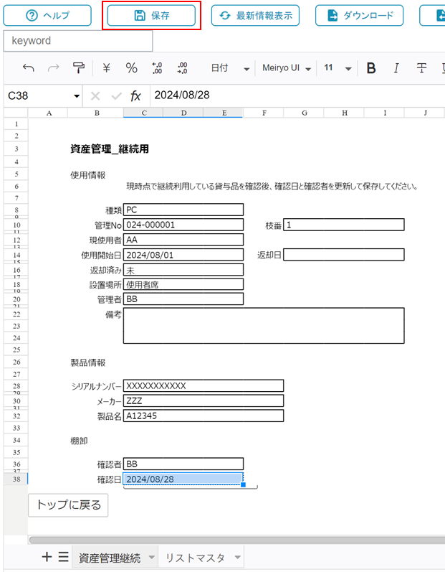The height and width of the screenshot is (572, 445).
Task: Select row header 26
Action: tap(16, 362)
